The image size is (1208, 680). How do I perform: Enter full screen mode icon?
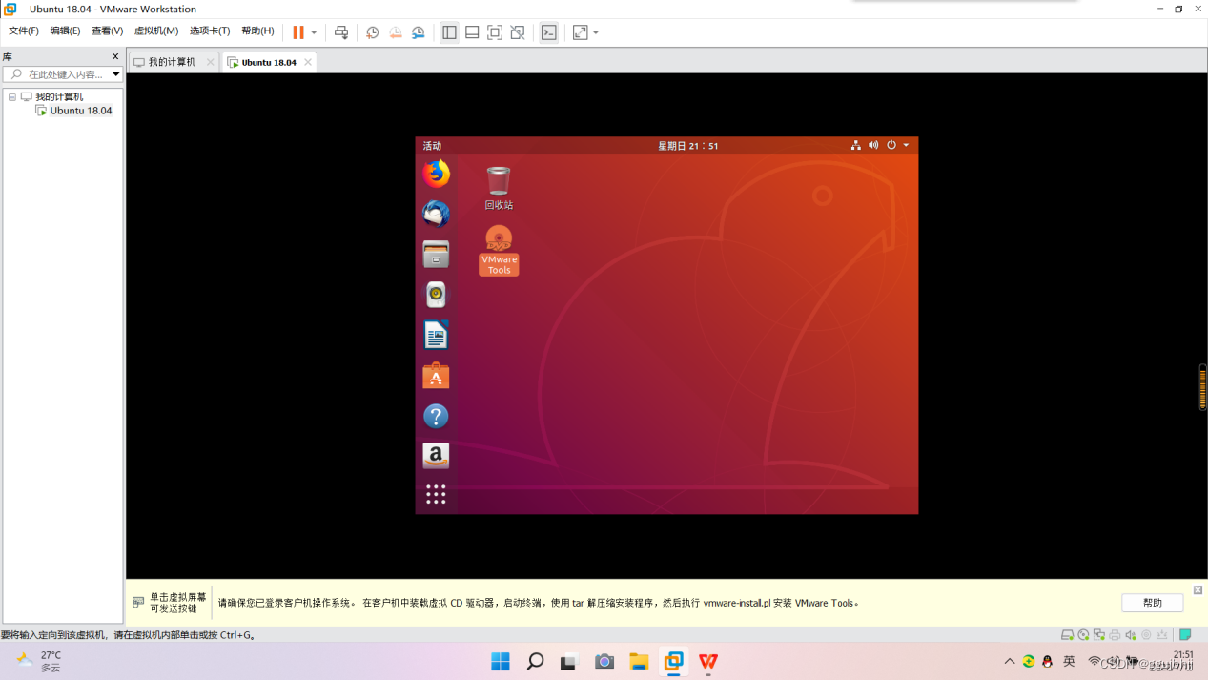click(495, 32)
